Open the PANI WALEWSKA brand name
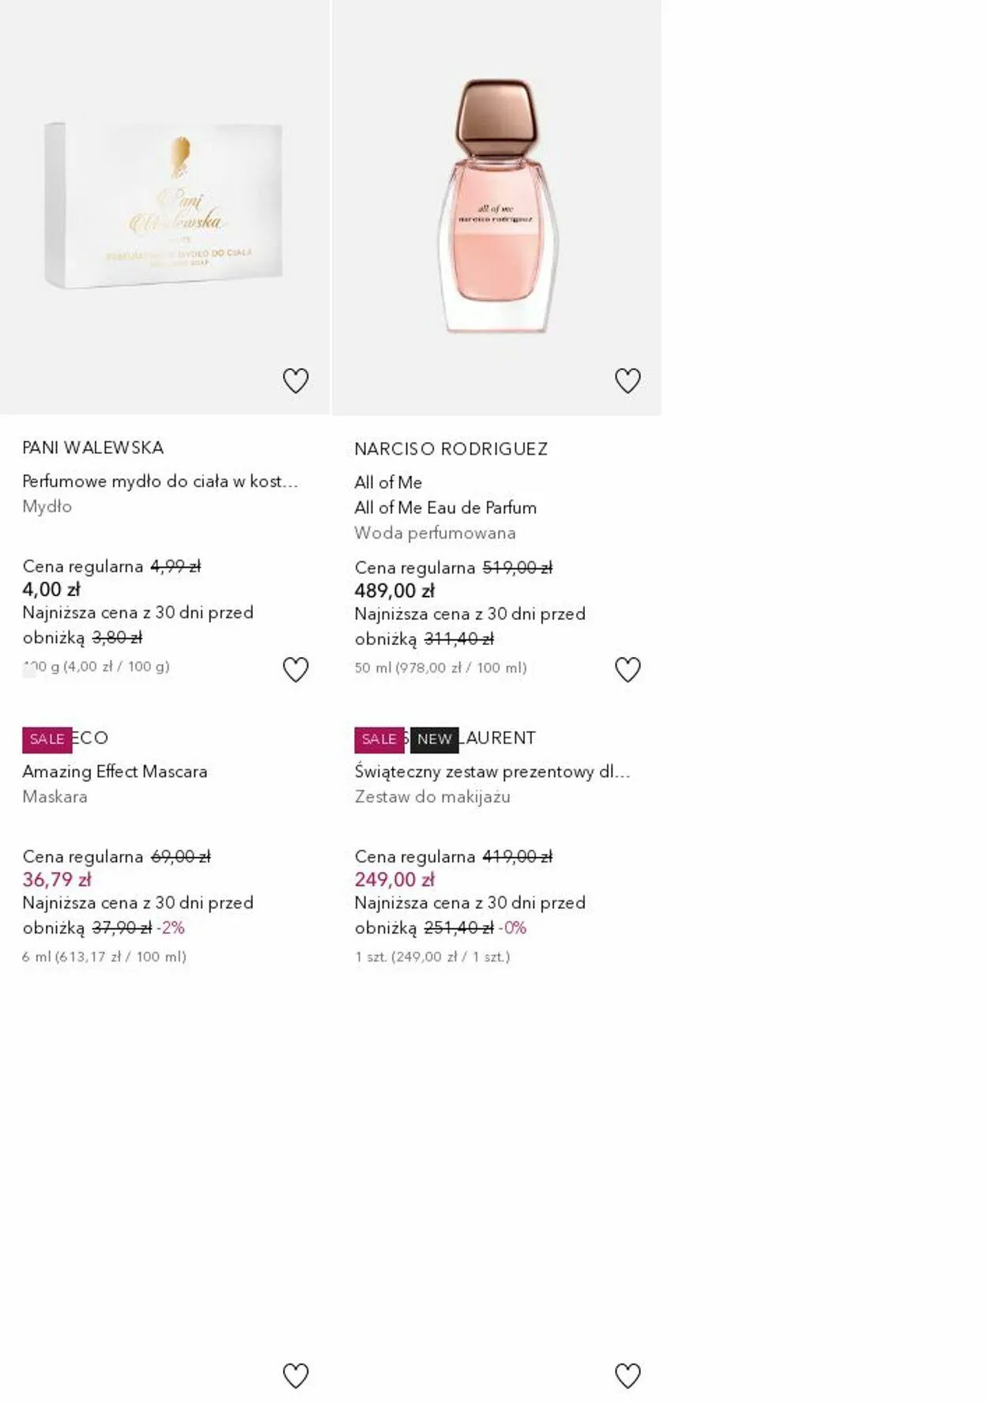 92,447
